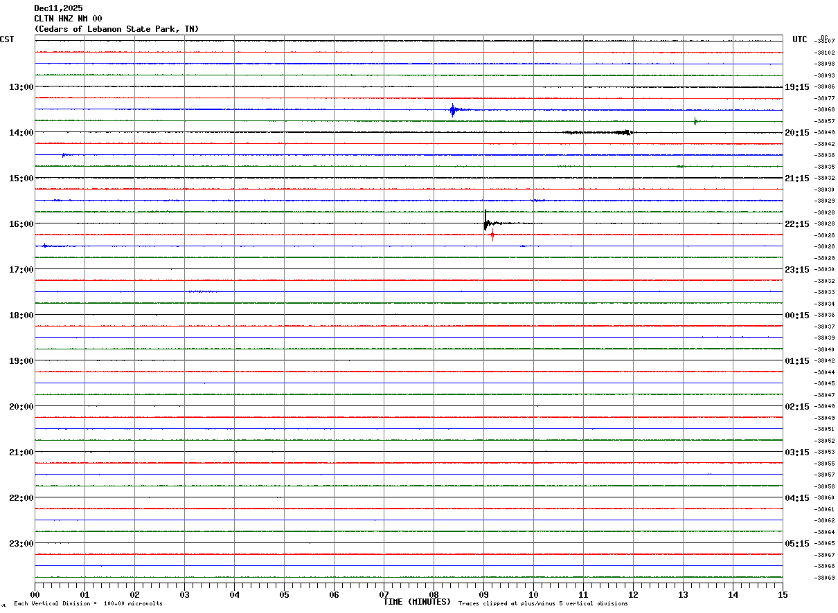Click the 'CST' timezone label
The width and height of the screenshot is (838, 613).
pos(7,39)
